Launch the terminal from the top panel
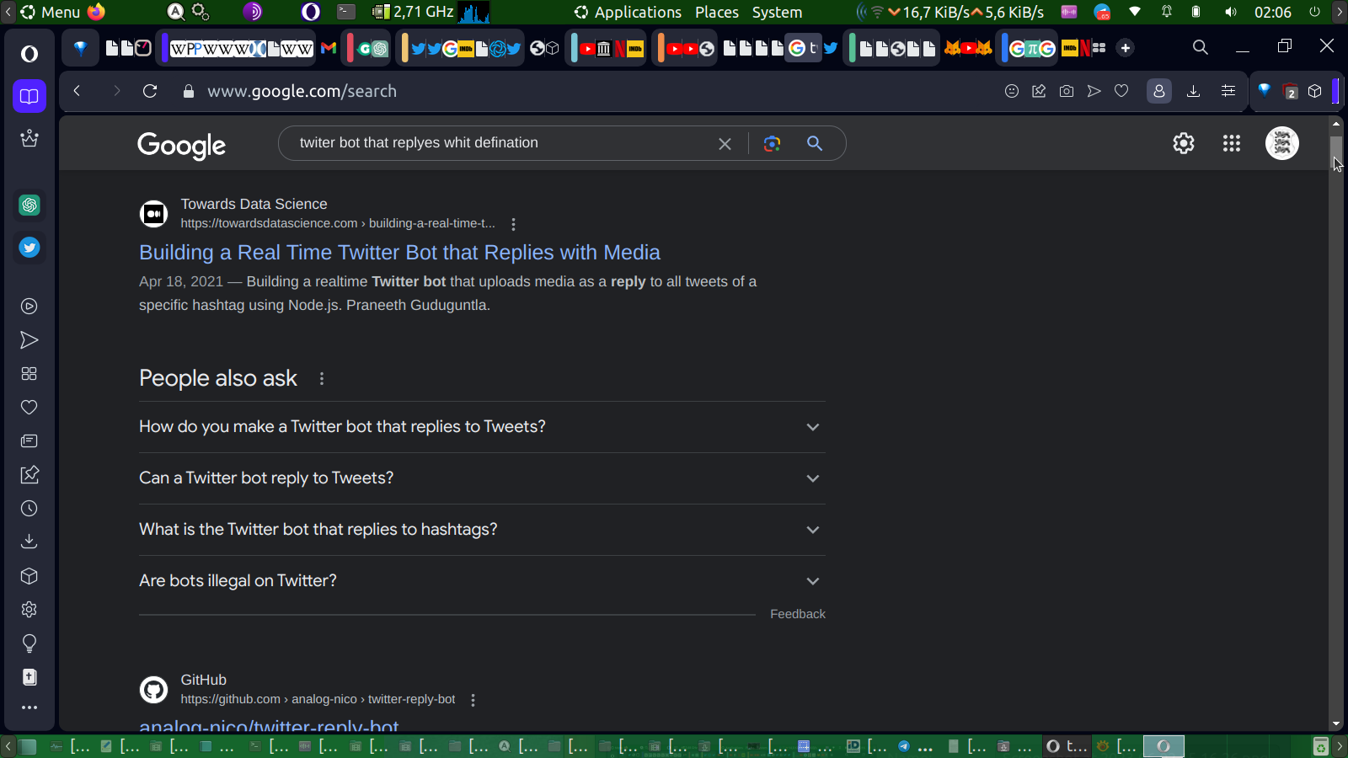The image size is (1348, 758). point(346,12)
